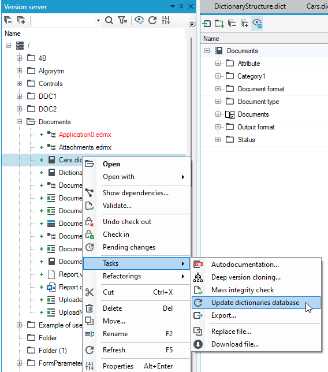328x372 pixels.
Task: Expand the Controls folder
Action: tap(20, 84)
